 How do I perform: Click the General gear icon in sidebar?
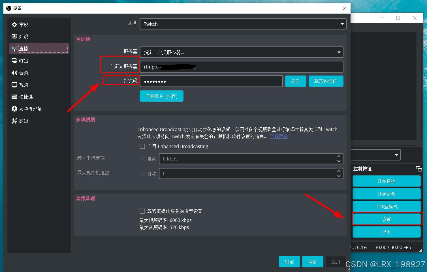(14, 25)
